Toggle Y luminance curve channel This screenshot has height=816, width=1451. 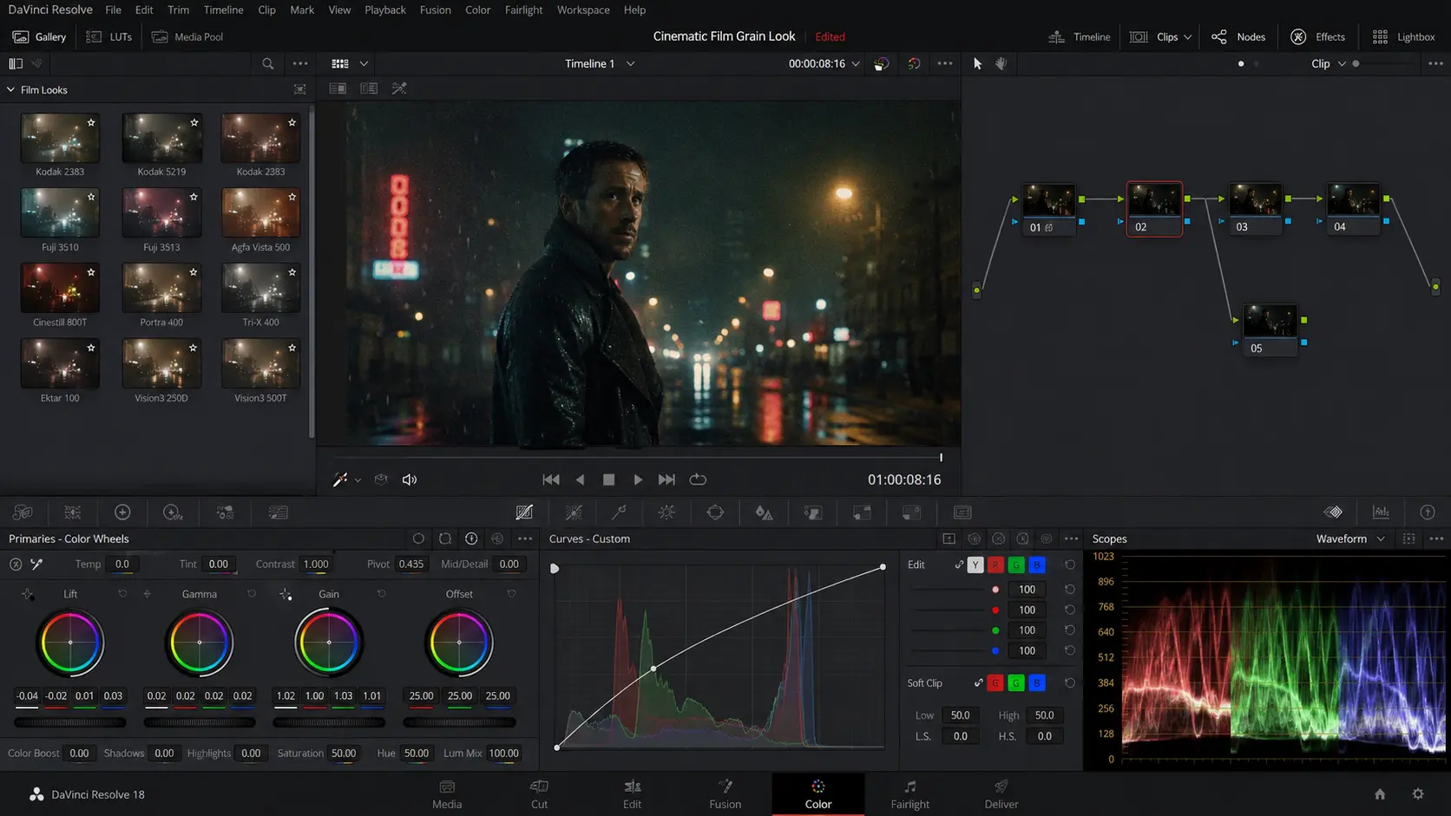click(975, 565)
